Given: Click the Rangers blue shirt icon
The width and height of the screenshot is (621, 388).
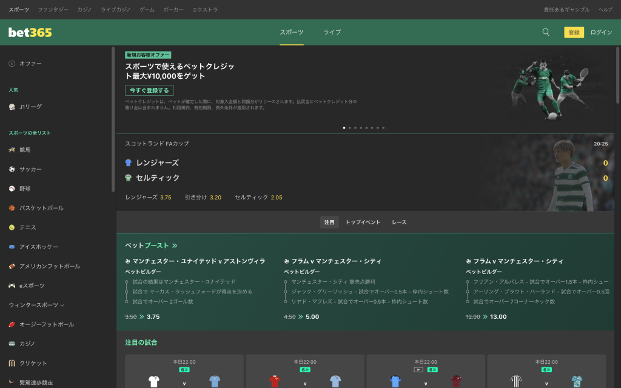Looking at the screenshot, I should pos(129,162).
